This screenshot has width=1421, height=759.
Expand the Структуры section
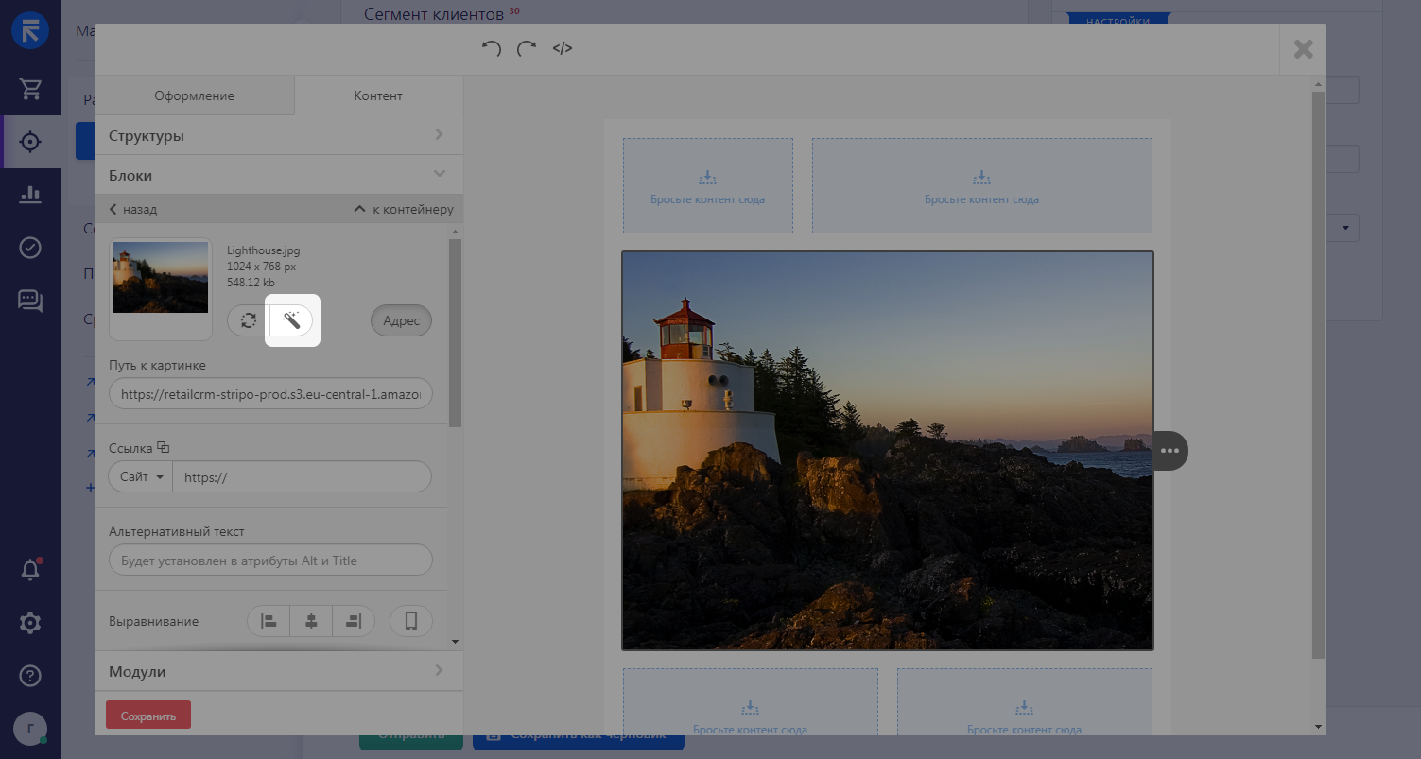279,135
